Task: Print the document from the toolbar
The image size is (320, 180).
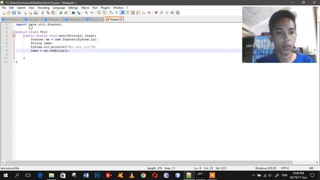Action: pyautogui.click(x=35, y=12)
